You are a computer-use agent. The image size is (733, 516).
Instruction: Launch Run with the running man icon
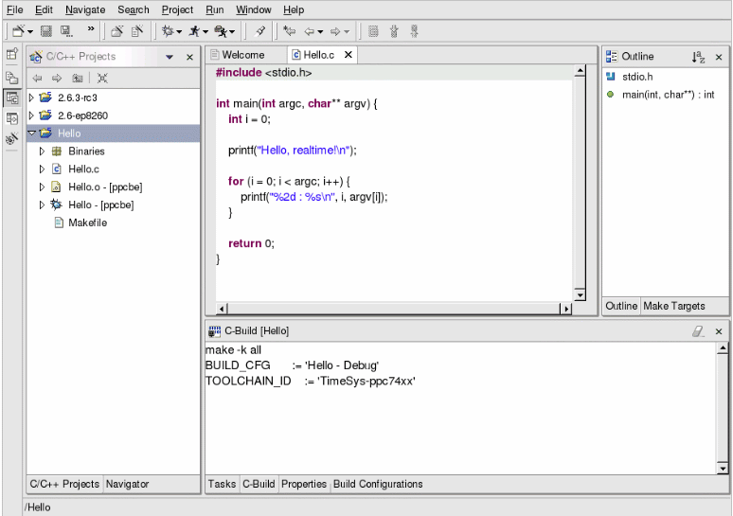tap(194, 31)
